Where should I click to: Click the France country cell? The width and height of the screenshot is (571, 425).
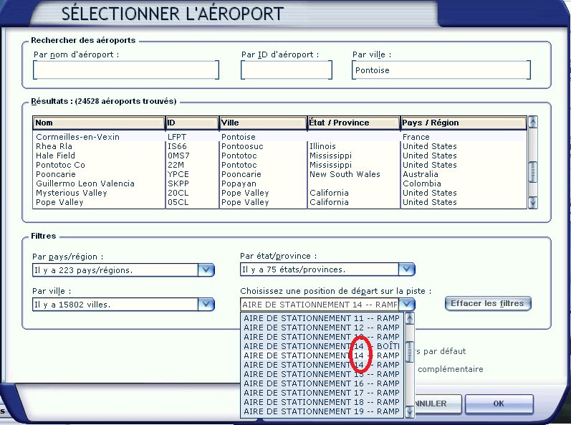coord(416,137)
